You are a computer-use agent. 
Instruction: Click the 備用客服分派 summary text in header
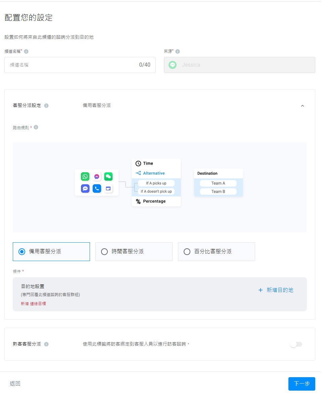97,105
